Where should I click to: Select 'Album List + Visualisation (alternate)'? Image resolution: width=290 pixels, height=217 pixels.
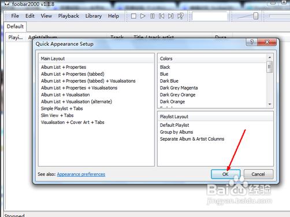click(76, 102)
